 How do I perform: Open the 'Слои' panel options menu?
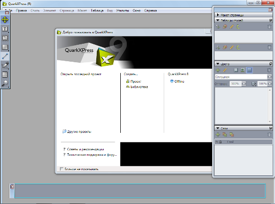(x=271, y=128)
